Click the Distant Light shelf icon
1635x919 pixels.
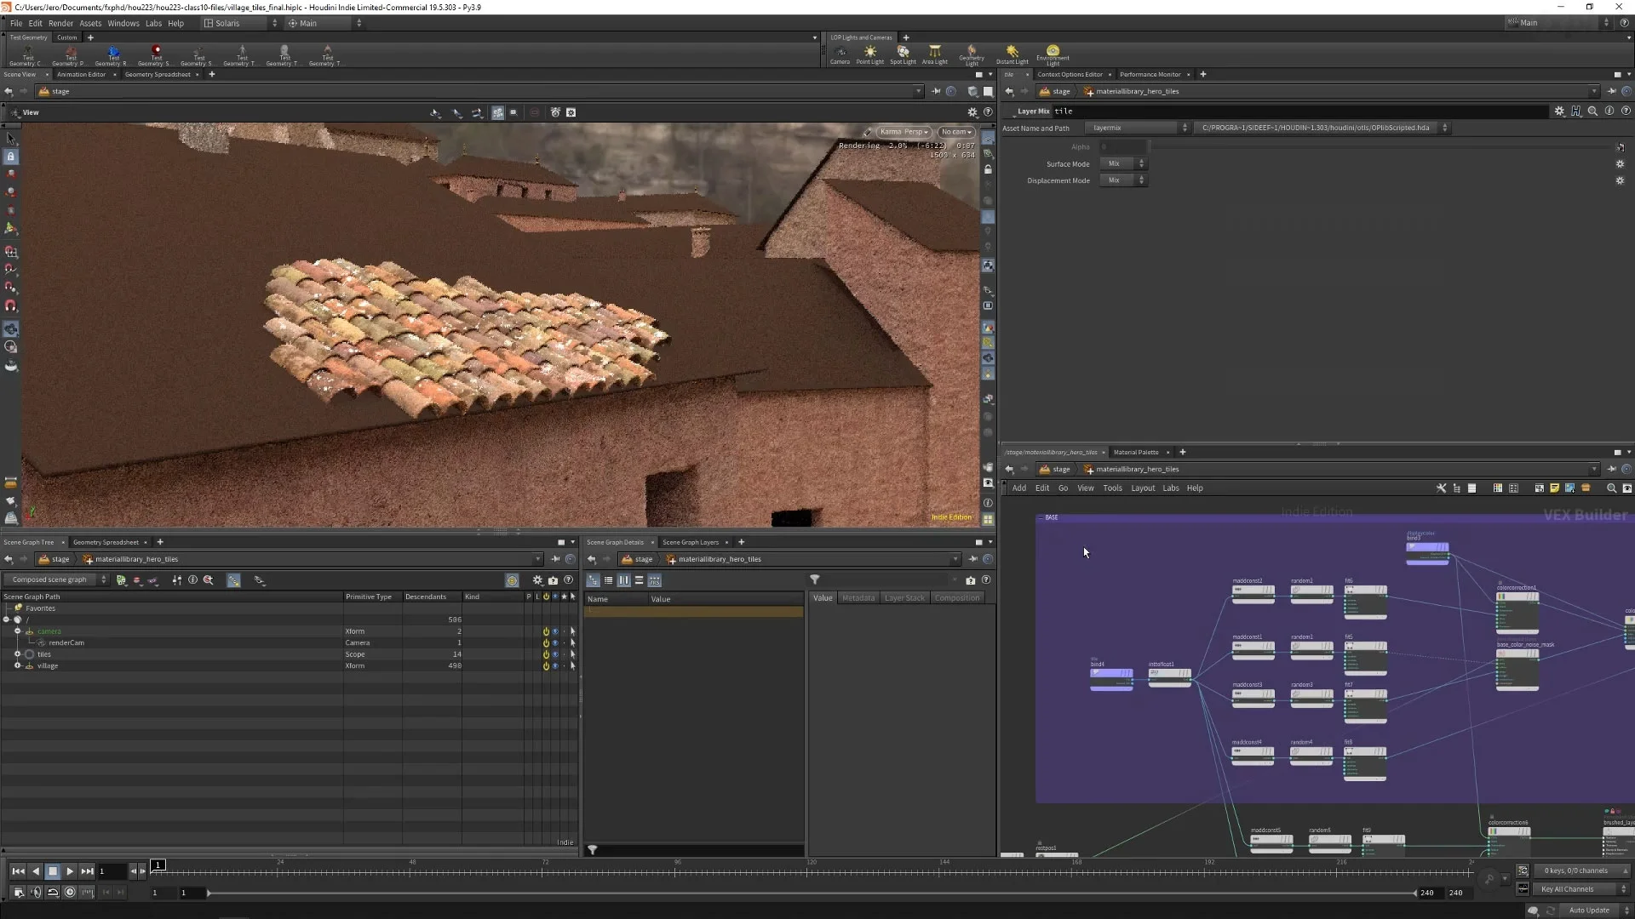point(1012,54)
